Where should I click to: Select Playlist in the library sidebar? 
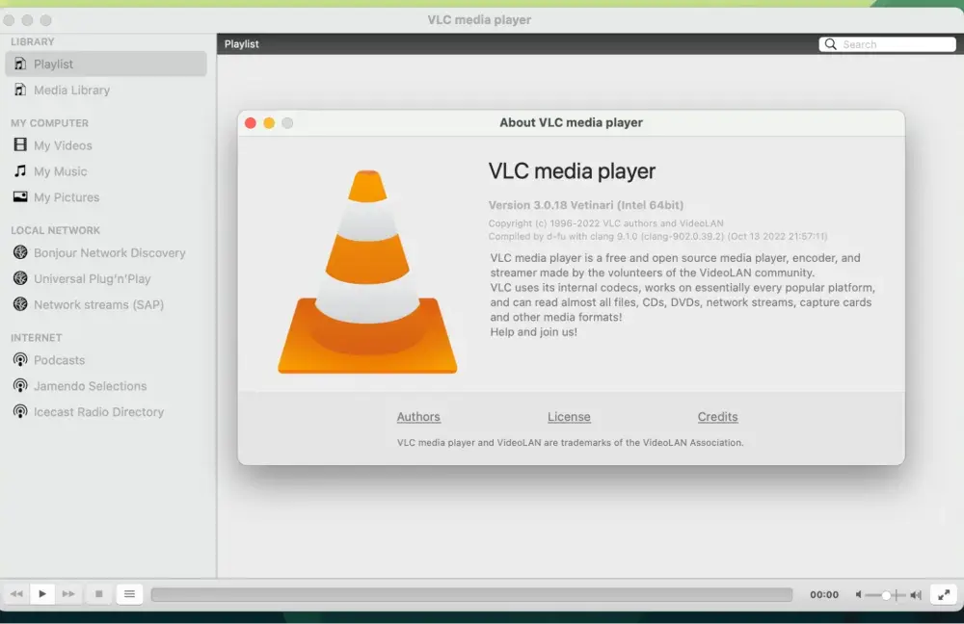[x=106, y=64]
